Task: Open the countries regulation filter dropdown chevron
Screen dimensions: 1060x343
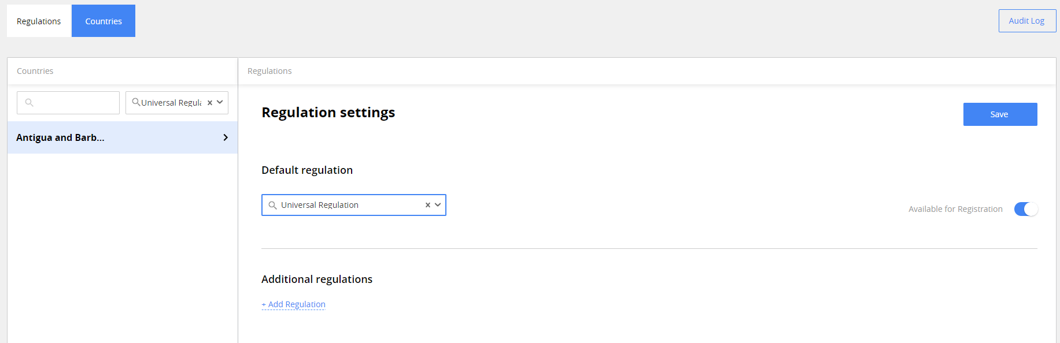Action: coord(220,102)
